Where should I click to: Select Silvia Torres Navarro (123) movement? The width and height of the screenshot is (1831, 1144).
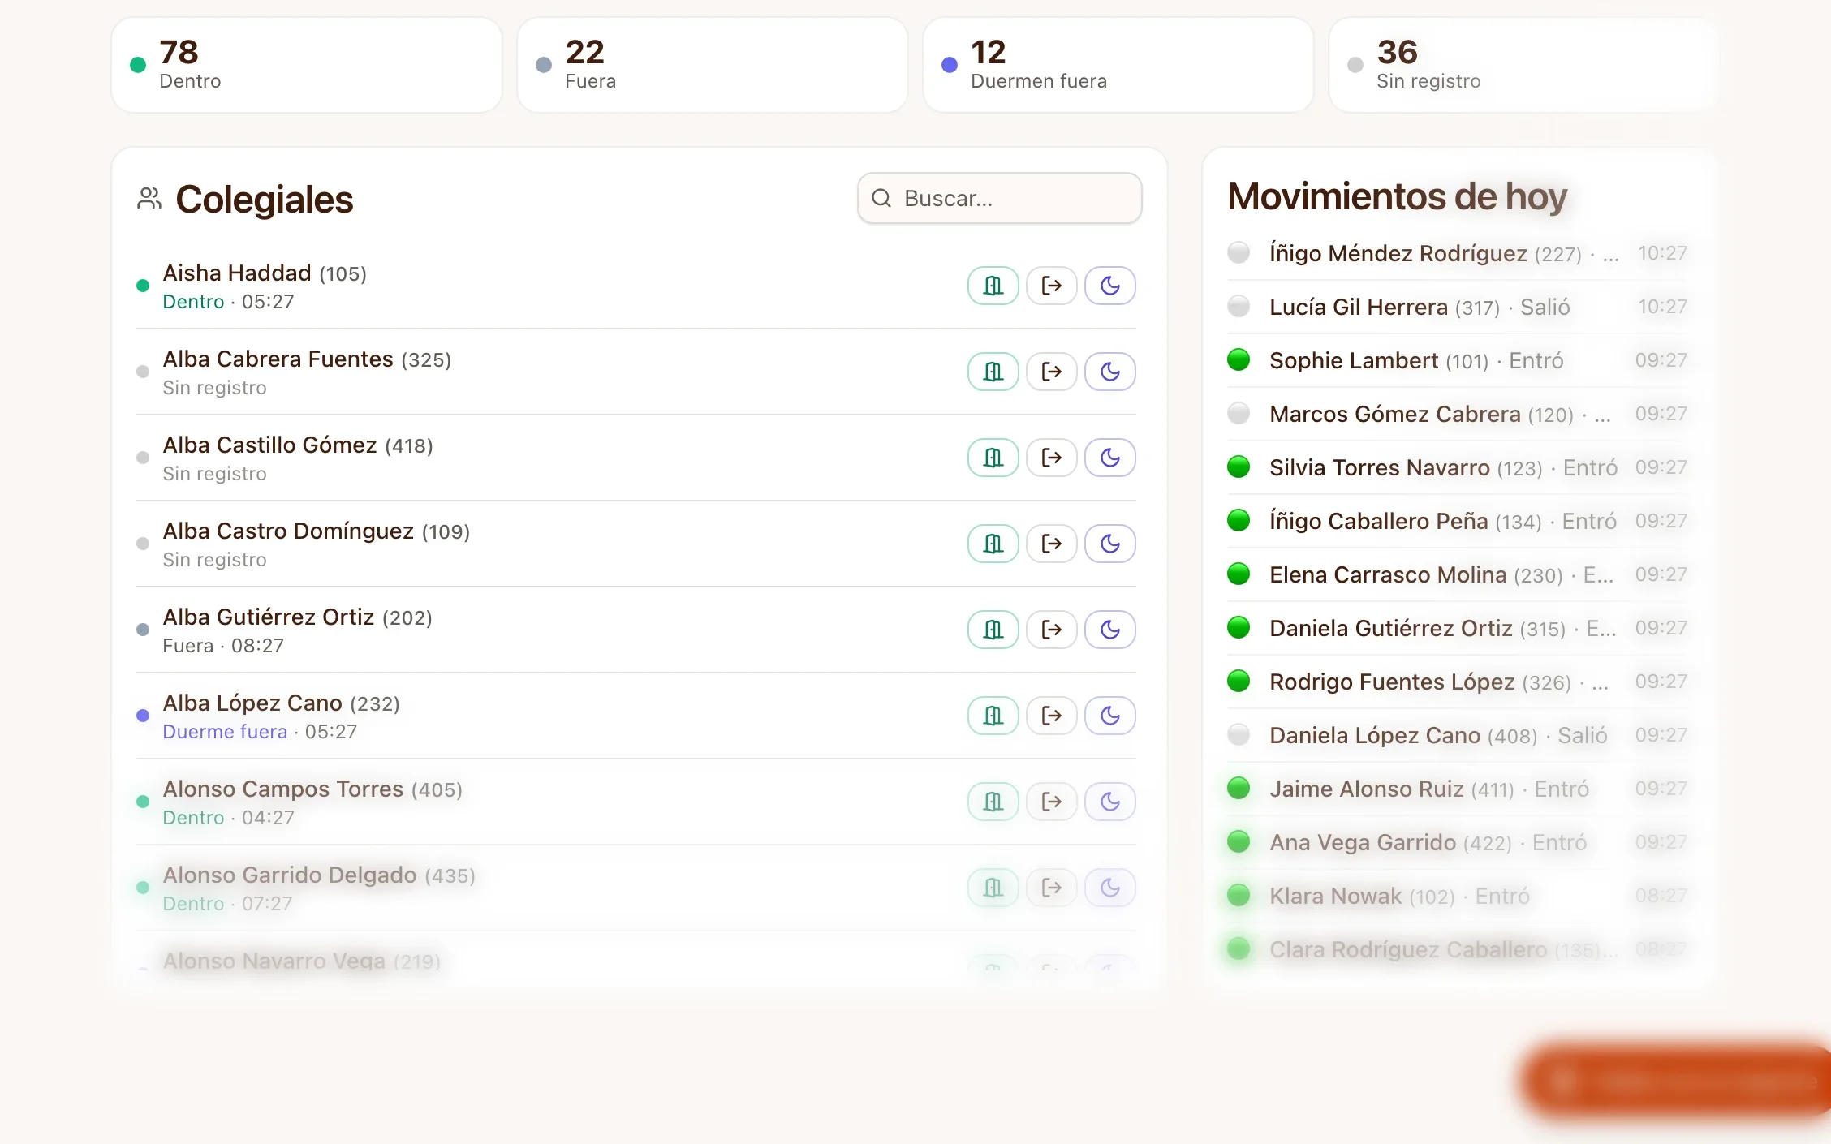point(1458,467)
